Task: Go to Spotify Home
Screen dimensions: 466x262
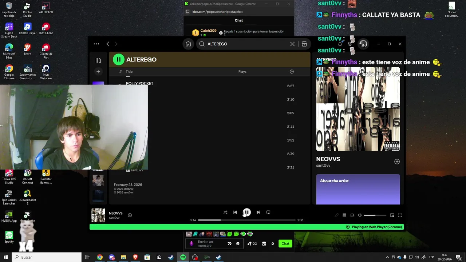Action: pyautogui.click(x=188, y=44)
